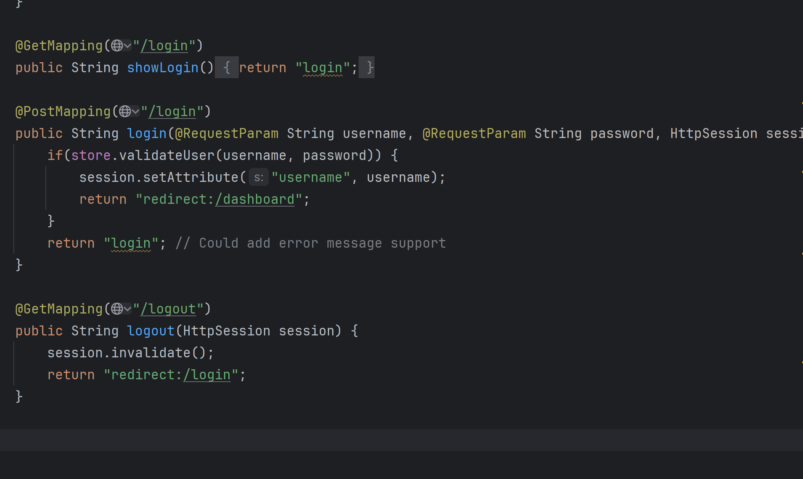This screenshot has height=479, width=803.
Task: Click the logout method name
Action: click(x=151, y=331)
